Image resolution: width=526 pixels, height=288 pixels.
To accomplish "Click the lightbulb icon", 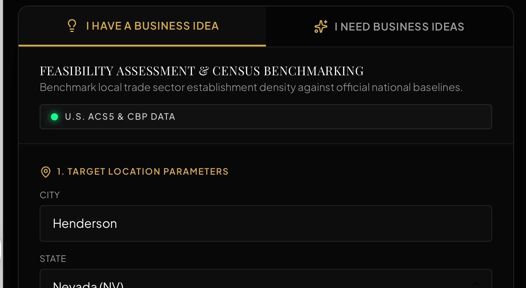I will (72, 26).
